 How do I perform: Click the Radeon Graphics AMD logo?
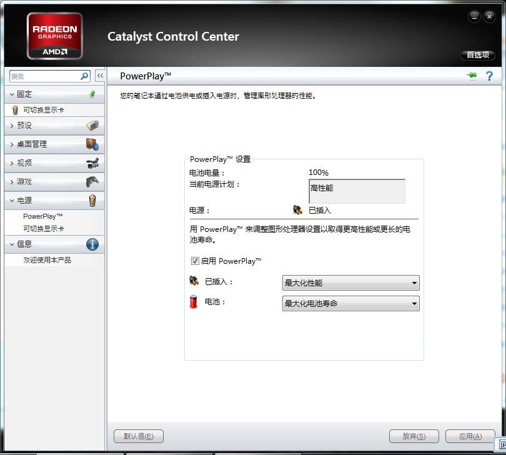point(55,36)
